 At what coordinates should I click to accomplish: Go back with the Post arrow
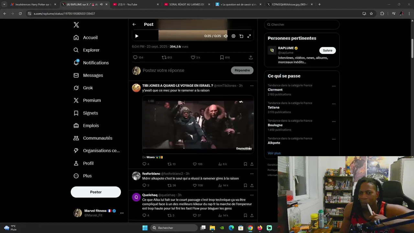click(x=134, y=24)
